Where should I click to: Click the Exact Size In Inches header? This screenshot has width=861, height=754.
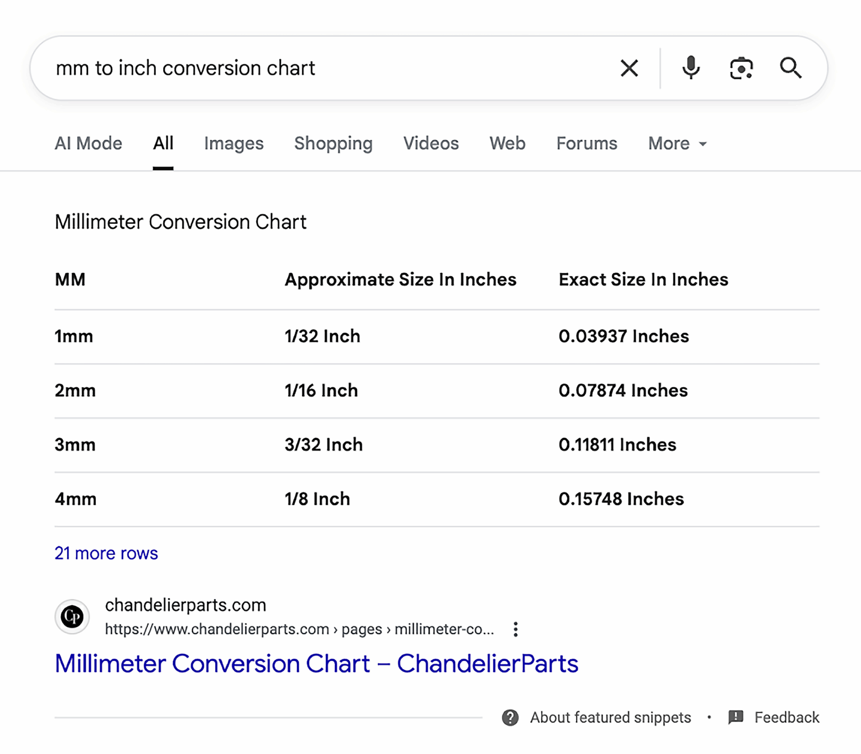644,279
